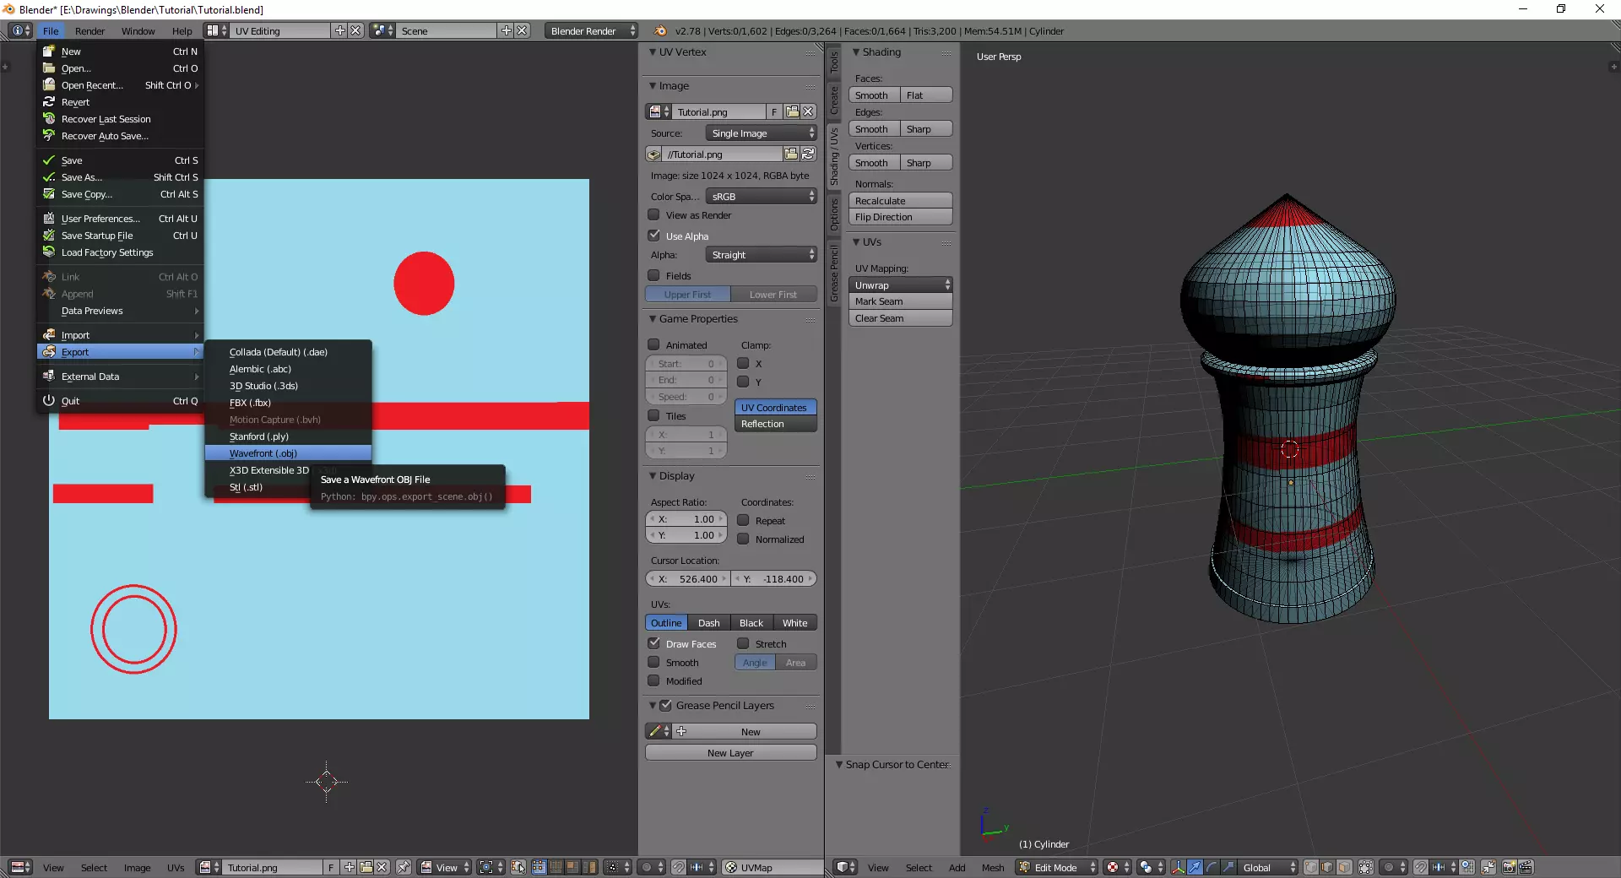
Task: Click the vertex UV select mode icon
Action: (539, 867)
